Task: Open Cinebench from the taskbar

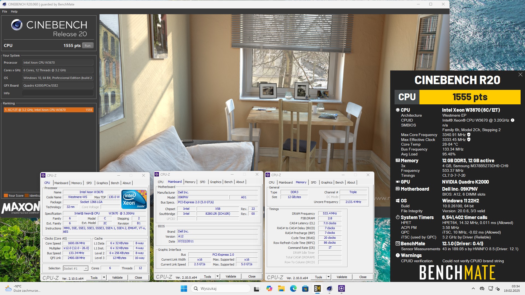Action: click(x=329, y=288)
